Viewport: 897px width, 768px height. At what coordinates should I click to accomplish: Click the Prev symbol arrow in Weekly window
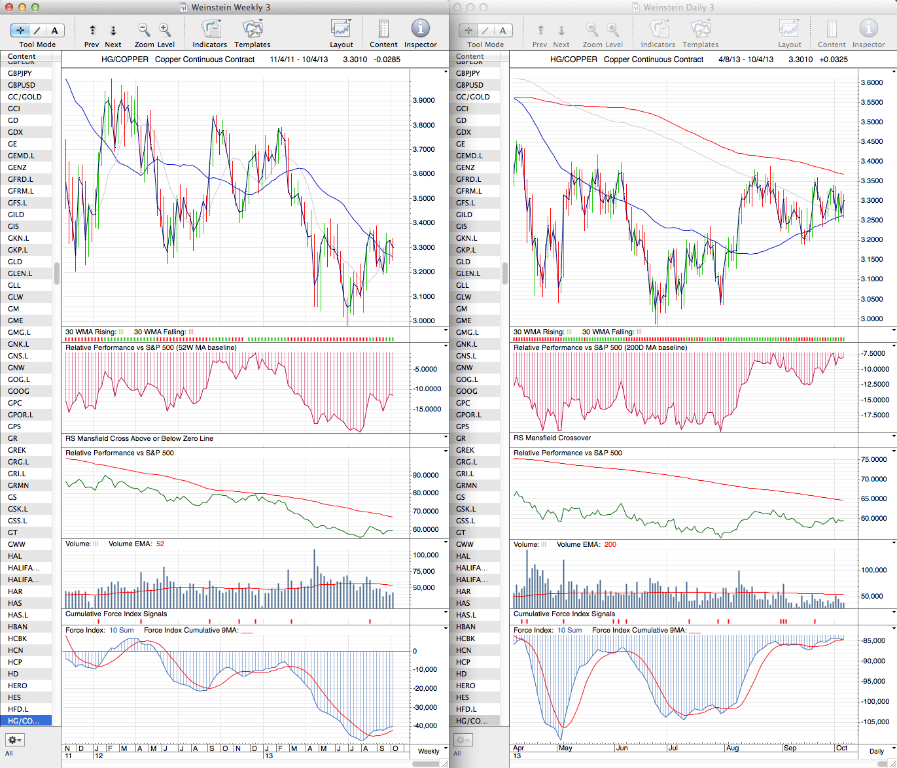tap(92, 31)
